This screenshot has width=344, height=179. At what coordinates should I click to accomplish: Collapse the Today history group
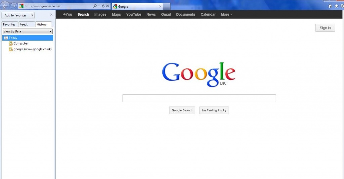pos(13,38)
